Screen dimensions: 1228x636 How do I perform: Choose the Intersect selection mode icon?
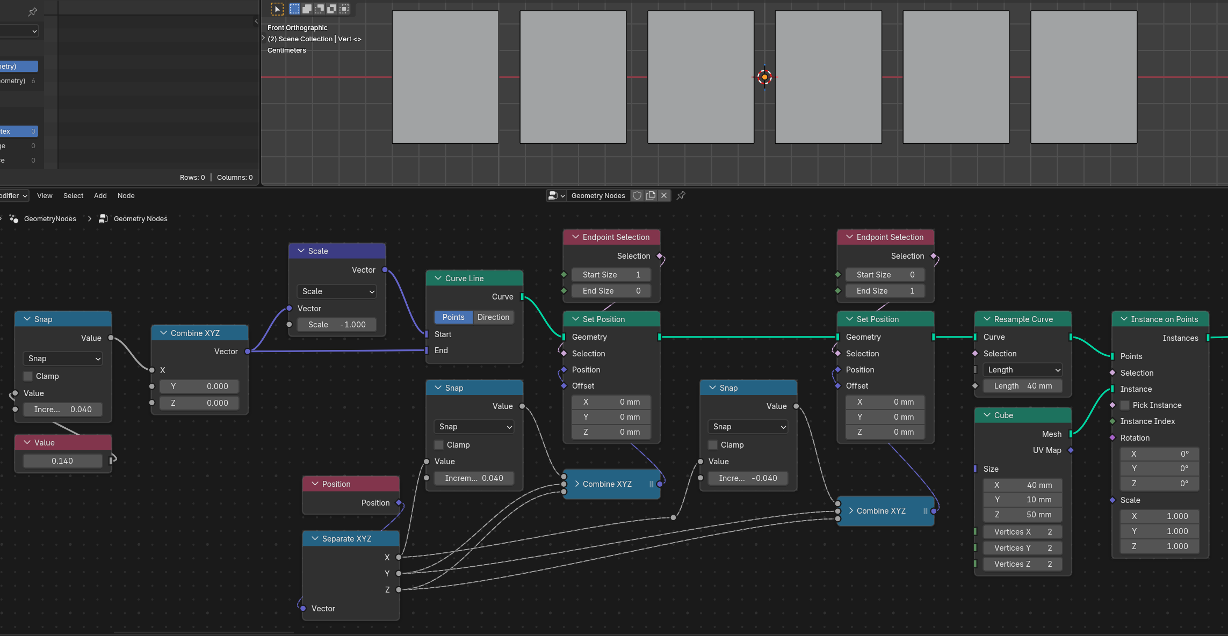point(344,9)
